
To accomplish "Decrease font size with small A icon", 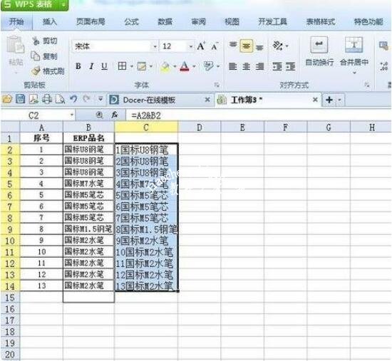I will point(215,46).
